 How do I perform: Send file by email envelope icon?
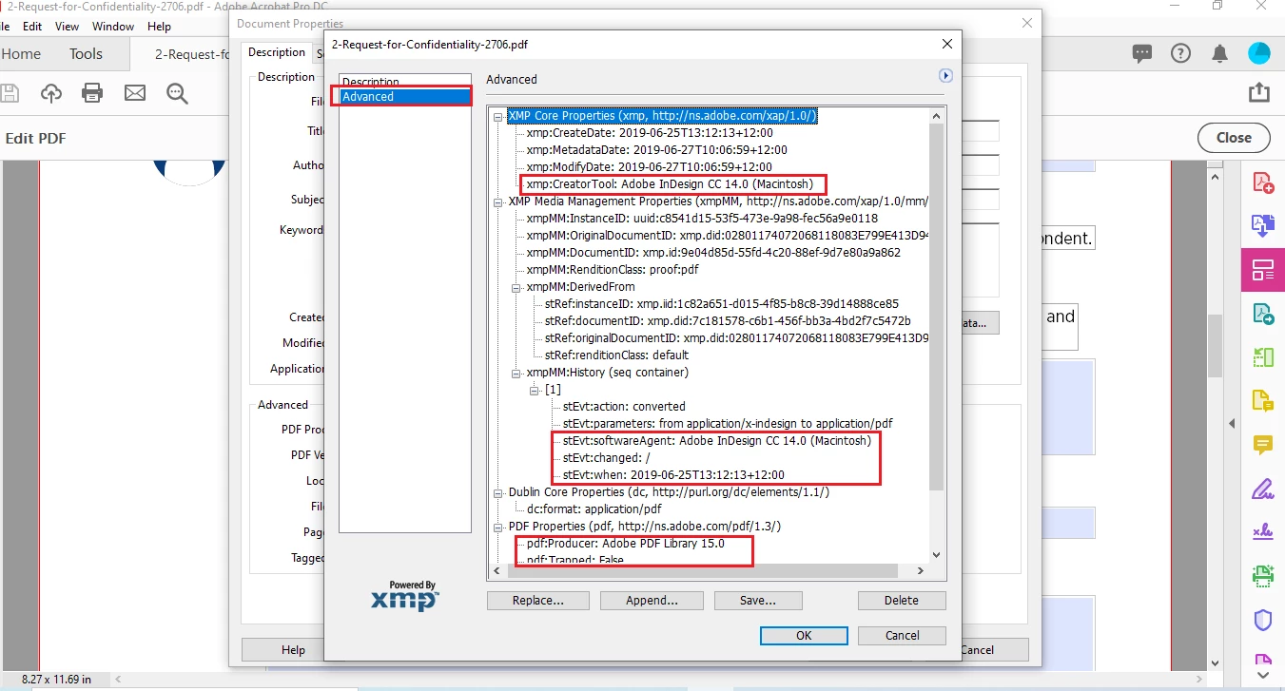(135, 93)
